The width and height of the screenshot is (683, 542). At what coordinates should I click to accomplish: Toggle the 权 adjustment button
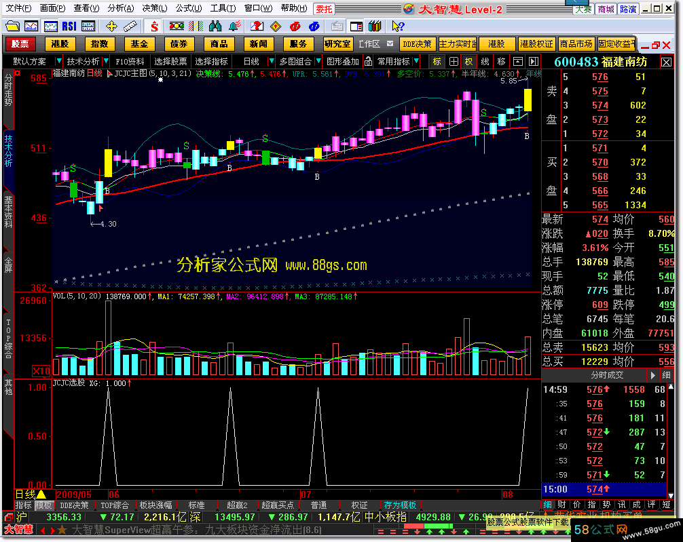(x=468, y=61)
